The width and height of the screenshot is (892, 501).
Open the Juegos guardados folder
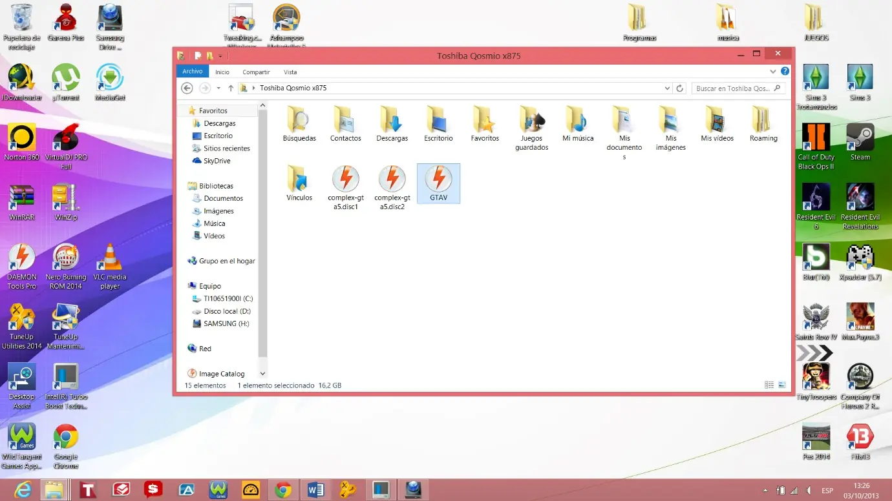[x=531, y=128]
